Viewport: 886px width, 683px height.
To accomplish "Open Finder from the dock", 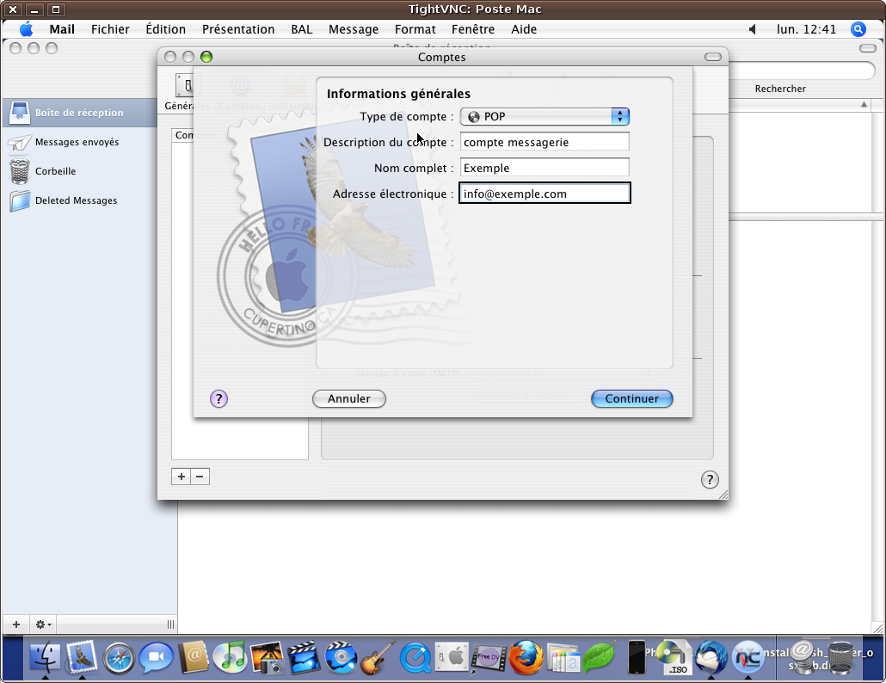I will click(x=45, y=657).
